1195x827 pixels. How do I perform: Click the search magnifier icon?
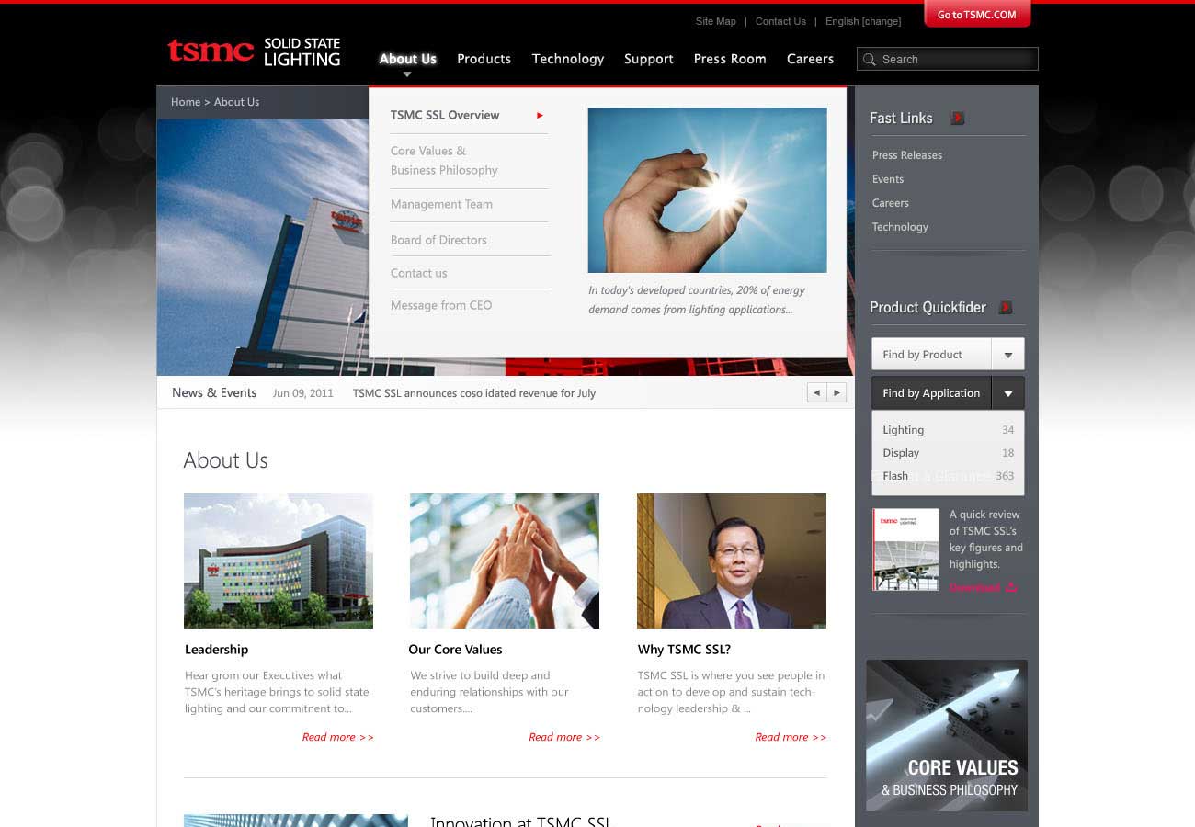point(869,60)
